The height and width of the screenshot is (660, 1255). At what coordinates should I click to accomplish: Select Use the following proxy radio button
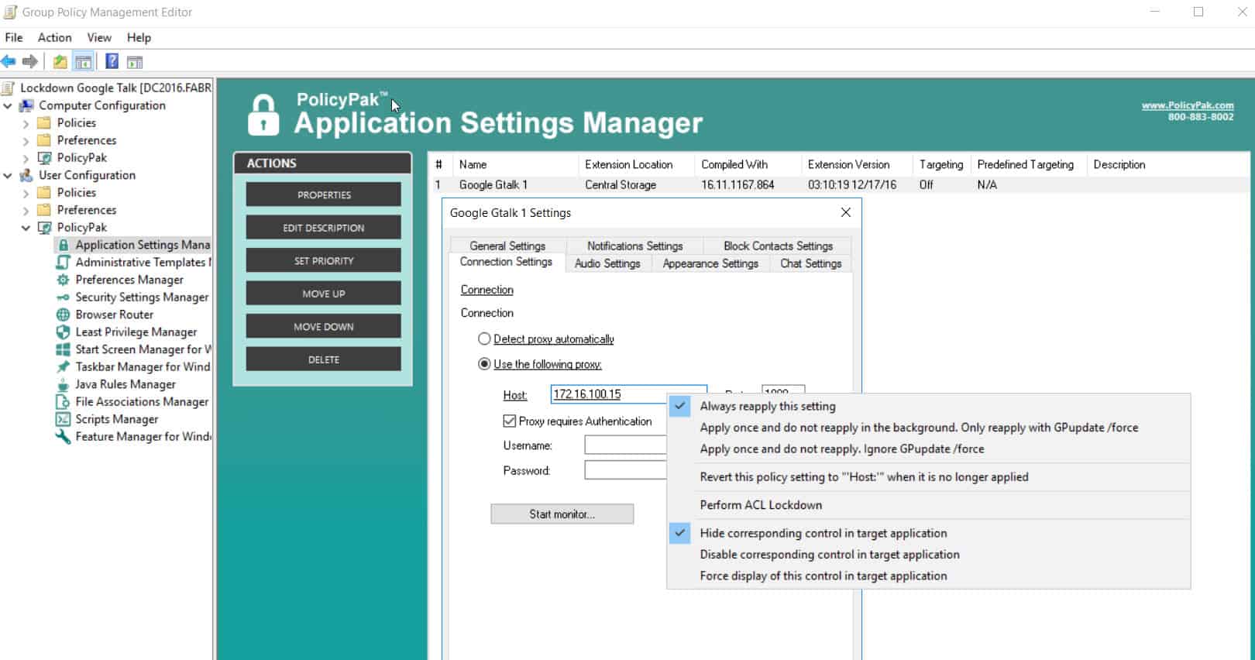pyautogui.click(x=484, y=363)
